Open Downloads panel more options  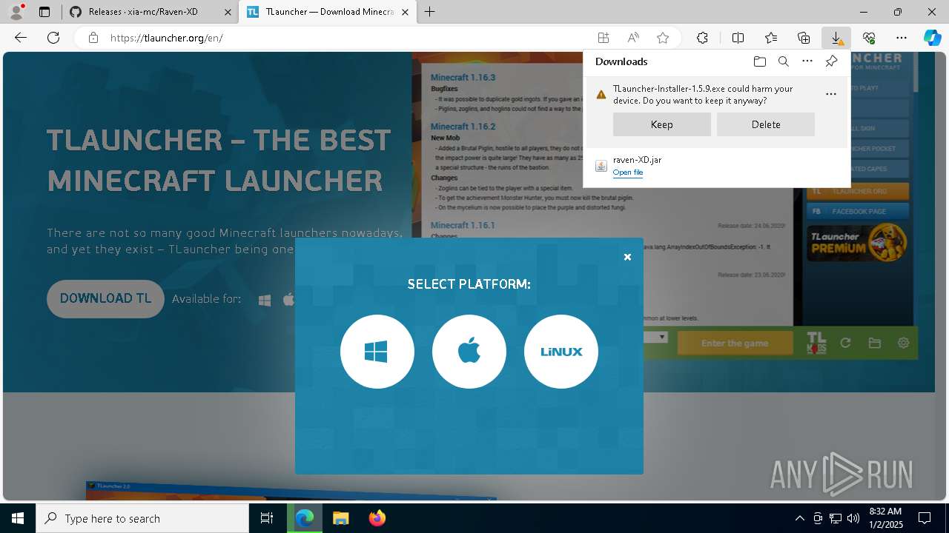807,61
